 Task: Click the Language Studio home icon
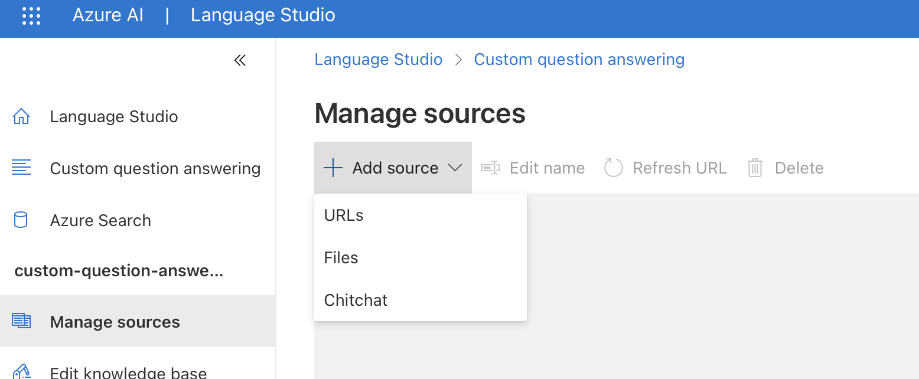click(21, 116)
